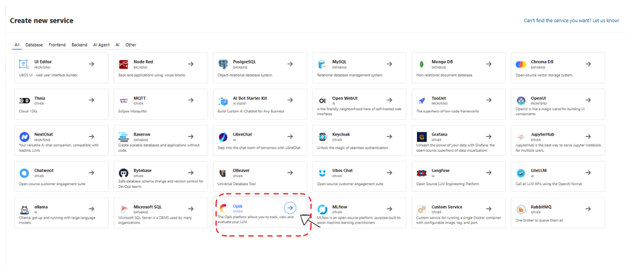The height and width of the screenshot is (273, 632).
Task: Click the Mongo DB leaf icon
Action: [421, 64]
